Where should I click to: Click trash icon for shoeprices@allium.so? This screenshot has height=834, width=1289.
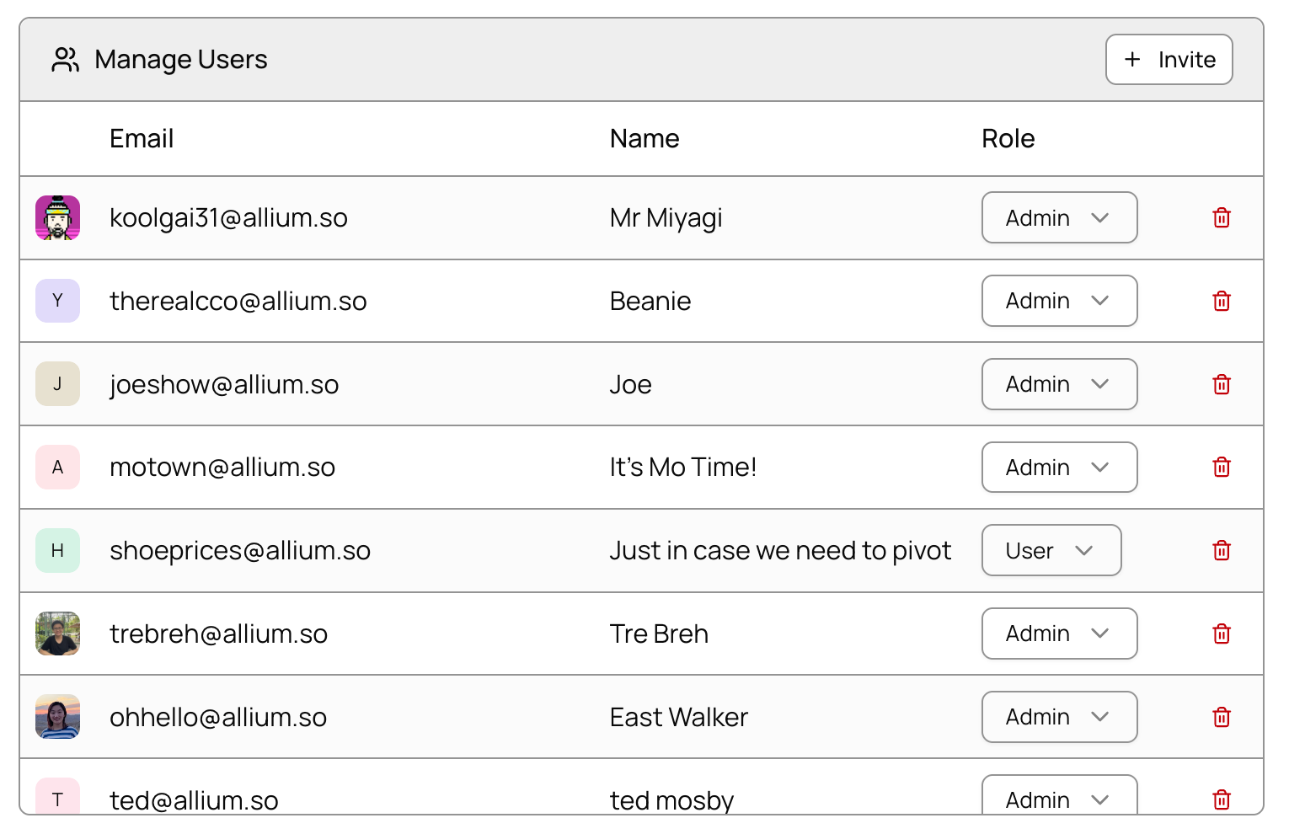[1221, 550]
